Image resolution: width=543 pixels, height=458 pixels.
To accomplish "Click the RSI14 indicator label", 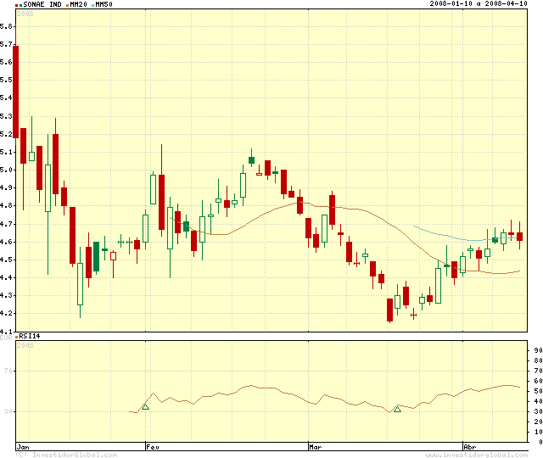I will point(30,336).
